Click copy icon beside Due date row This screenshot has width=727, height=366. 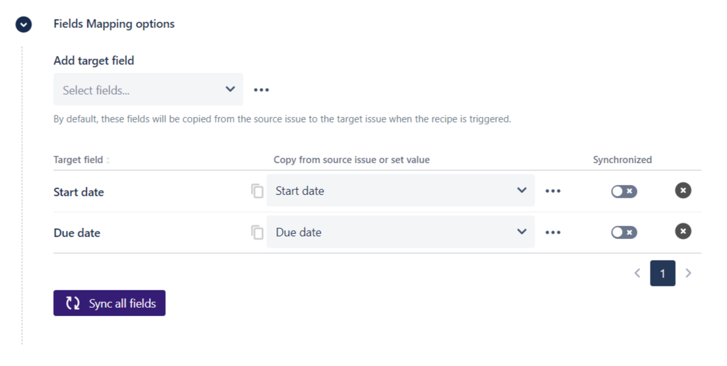[x=257, y=233]
